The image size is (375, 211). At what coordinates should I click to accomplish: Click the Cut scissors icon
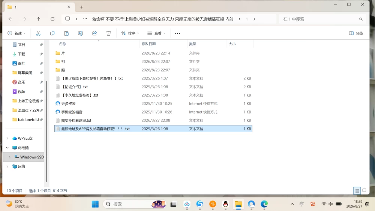(x=38, y=33)
